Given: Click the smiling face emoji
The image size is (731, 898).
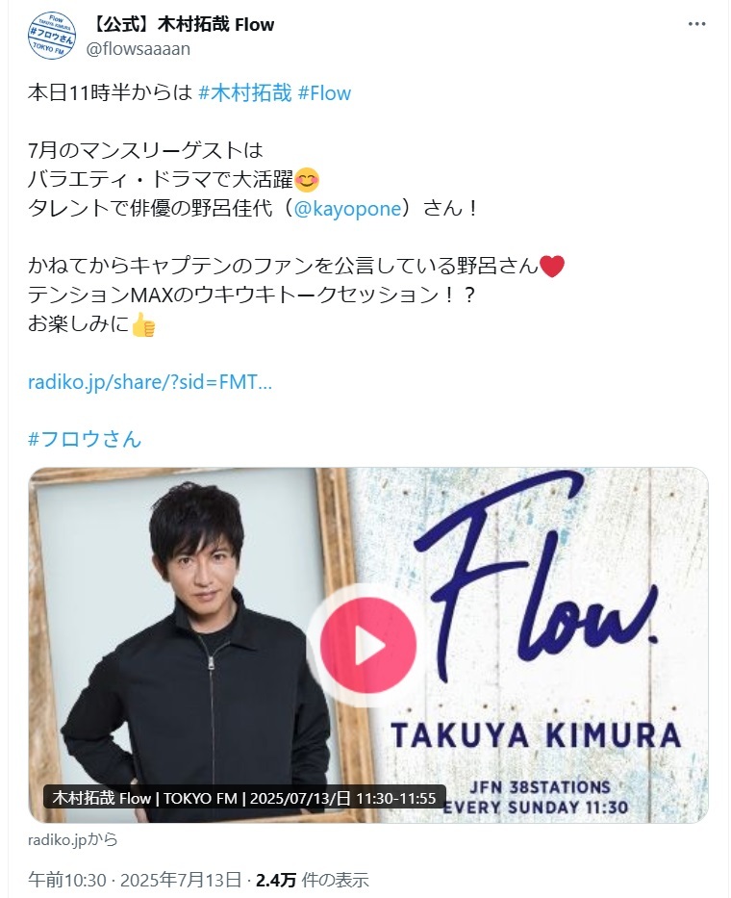Looking at the screenshot, I should pos(307,180).
